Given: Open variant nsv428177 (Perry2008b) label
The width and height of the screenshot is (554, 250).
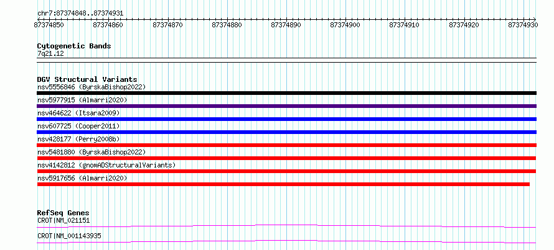Looking at the screenshot, I should pos(78,139).
